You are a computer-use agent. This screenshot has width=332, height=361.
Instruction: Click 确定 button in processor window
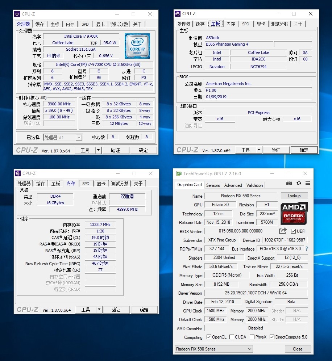(143, 150)
